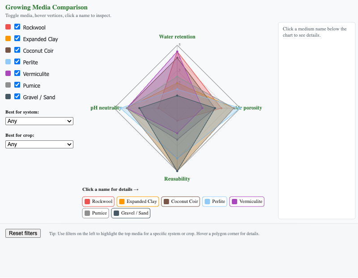
Task: Select the Expanded Clay chip below chart
Action: [x=138, y=202]
